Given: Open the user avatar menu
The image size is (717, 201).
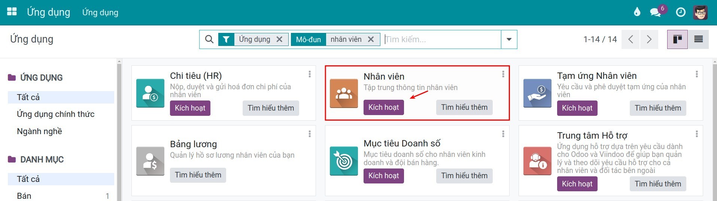Looking at the screenshot, I should coord(700,12).
